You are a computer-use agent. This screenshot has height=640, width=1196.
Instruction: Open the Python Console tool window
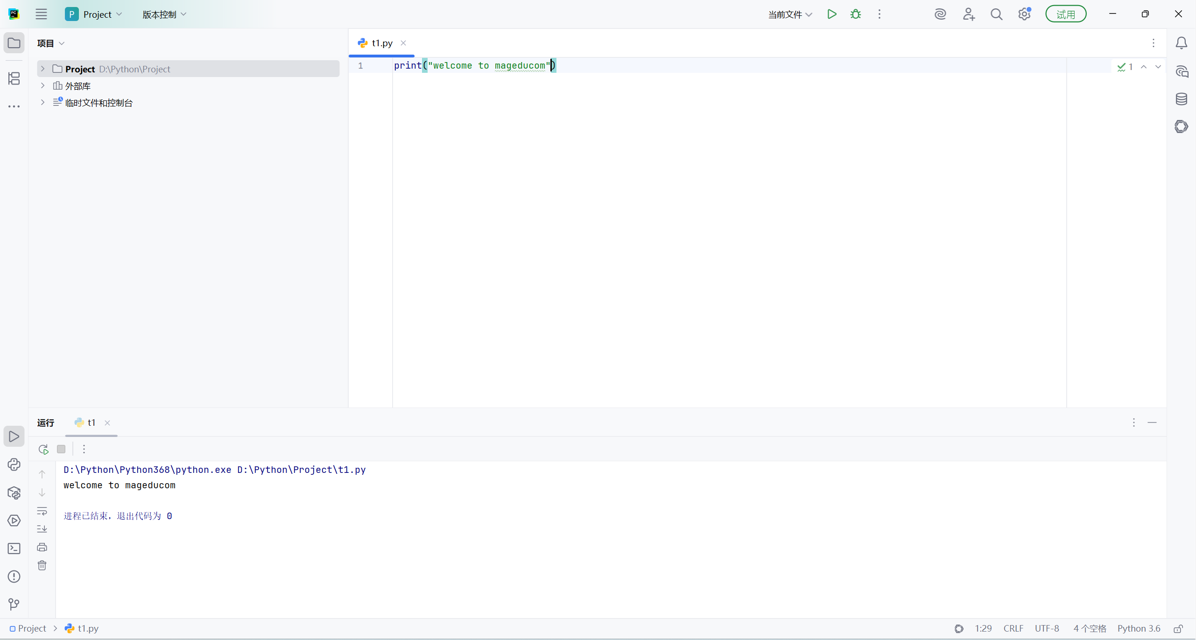click(x=14, y=464)
